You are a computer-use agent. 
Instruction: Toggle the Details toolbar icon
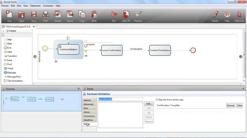[x=215, y=16]
